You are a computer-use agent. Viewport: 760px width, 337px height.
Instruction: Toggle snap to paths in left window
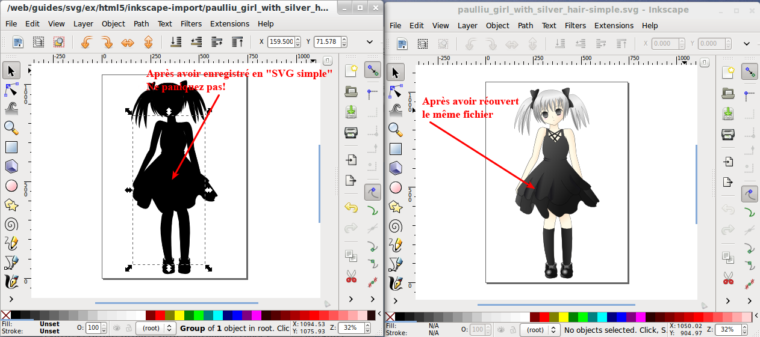(x=373, y=210)
